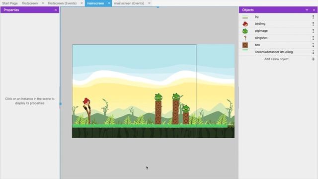Screen dimensions: 318x179
Task: Select the mainscreen tab
Action: [95, 3]
